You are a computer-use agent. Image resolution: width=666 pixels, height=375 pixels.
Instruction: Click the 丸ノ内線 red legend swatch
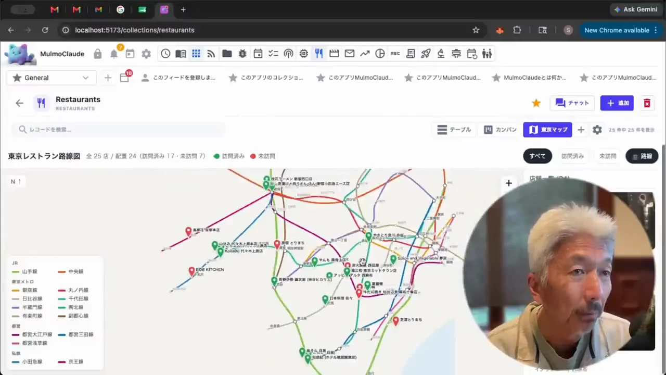[x=62, y=291]
